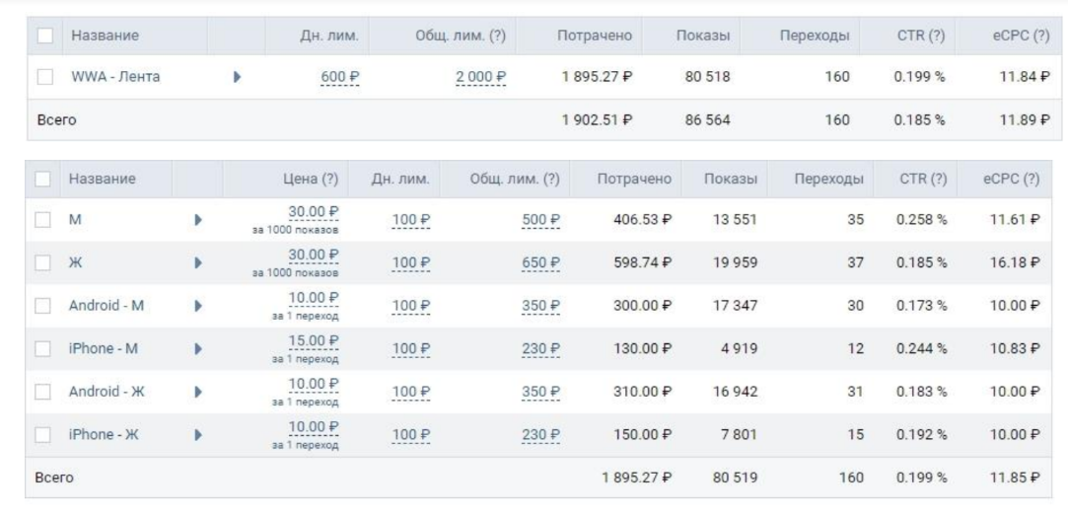Expand the WWA - Лента campaign arrow

236,77
